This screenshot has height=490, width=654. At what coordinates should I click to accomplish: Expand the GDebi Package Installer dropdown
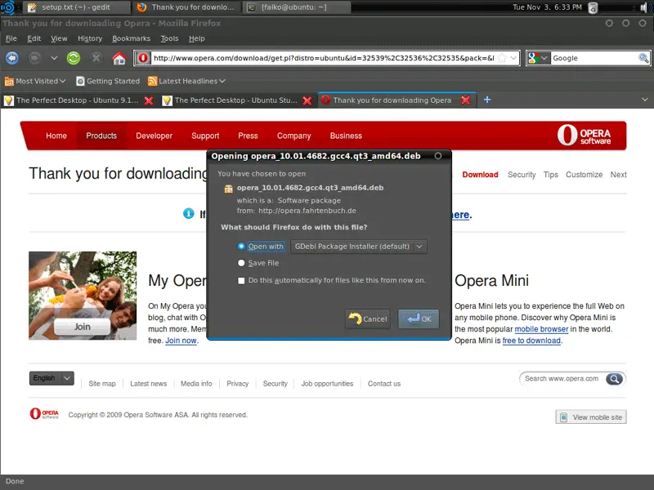click(359, 247)
